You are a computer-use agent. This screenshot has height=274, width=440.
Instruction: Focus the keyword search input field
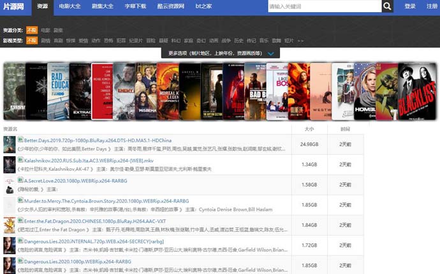pos(325,6)
